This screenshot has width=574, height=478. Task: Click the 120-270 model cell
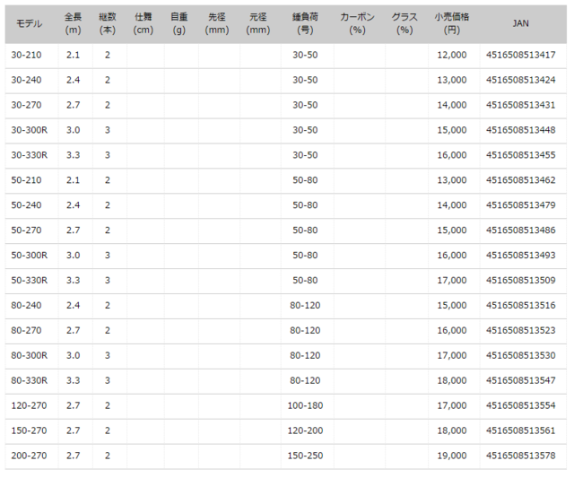point(28,405)
